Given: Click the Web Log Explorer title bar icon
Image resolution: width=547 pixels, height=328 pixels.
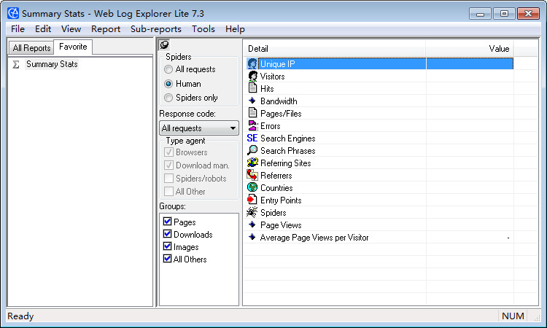Looking at the screenshot, I should (x=13, y=13).
